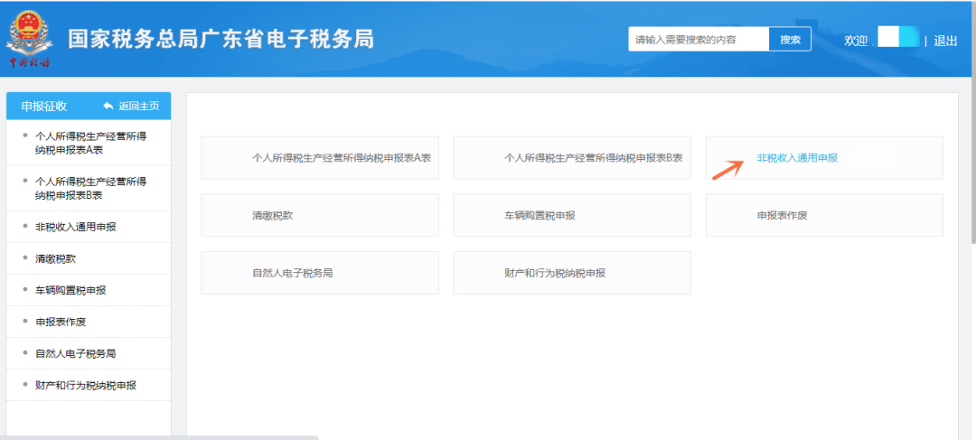Open the 自然人电子税务局 card
The width and height of the screenshot is (976, 440).
pos(320,273)
